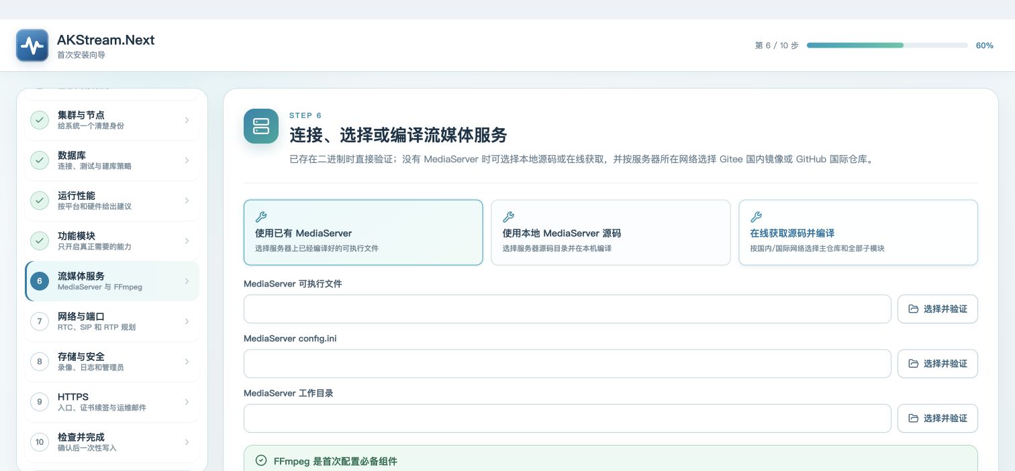Click the AKStream.Next title text
The width and height of the screenshot is (1015, 471).
(106, 40)
